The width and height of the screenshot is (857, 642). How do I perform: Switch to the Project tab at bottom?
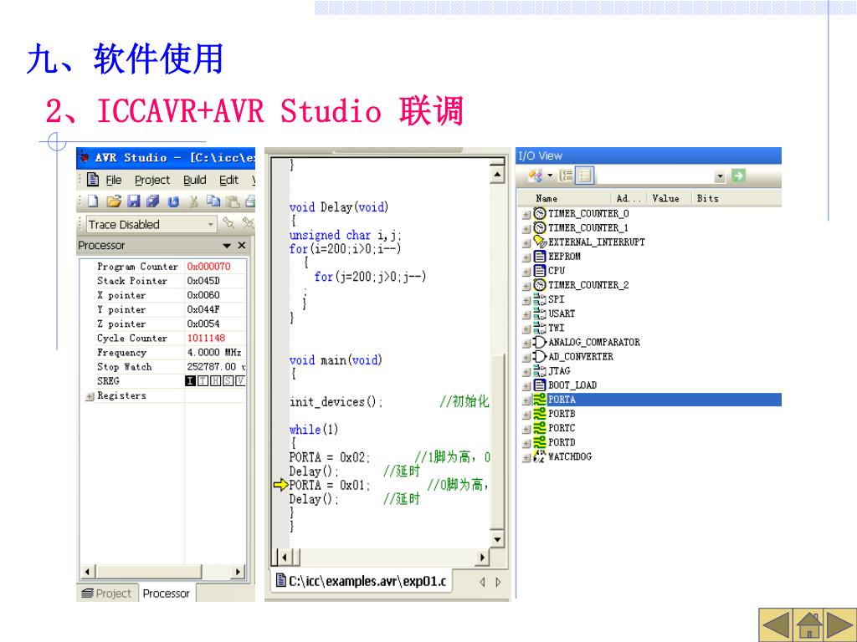106,594
